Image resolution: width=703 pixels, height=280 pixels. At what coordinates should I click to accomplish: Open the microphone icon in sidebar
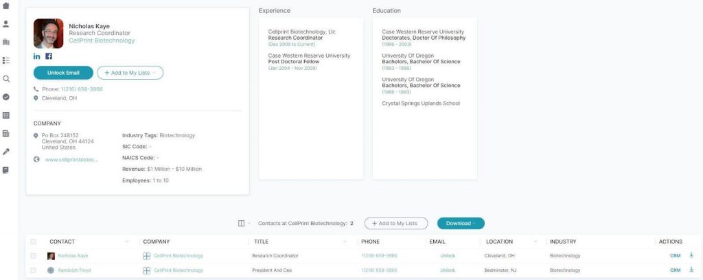(x=5, y=152)
